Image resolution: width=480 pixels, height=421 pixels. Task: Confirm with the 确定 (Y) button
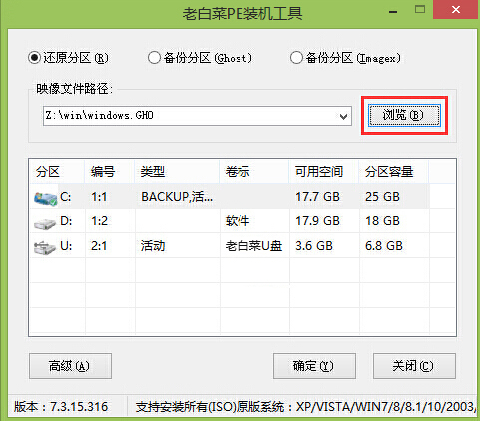click(x=314, y=366)
